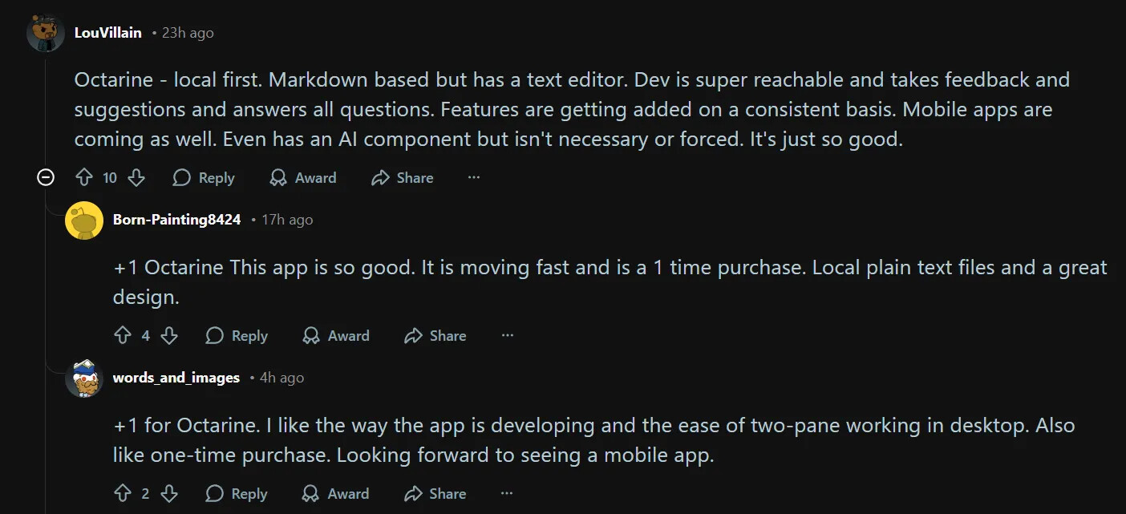Reply to Born-Painting8424's comment
This screenshot has height=514, width=1126.
pyautogui.click(x=237, y=336)
